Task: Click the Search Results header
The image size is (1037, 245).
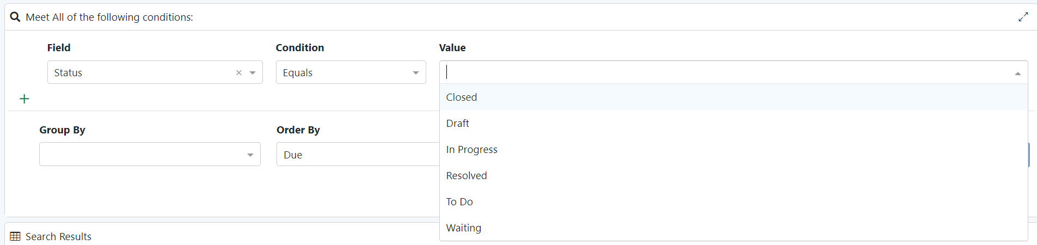Action: pos(58,236)
